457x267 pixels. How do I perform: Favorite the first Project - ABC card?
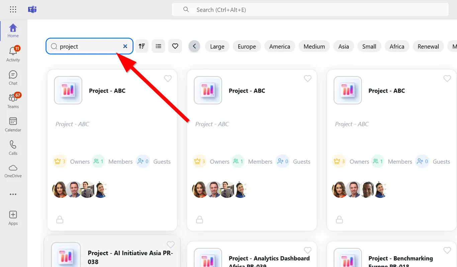tap(168, 78)
